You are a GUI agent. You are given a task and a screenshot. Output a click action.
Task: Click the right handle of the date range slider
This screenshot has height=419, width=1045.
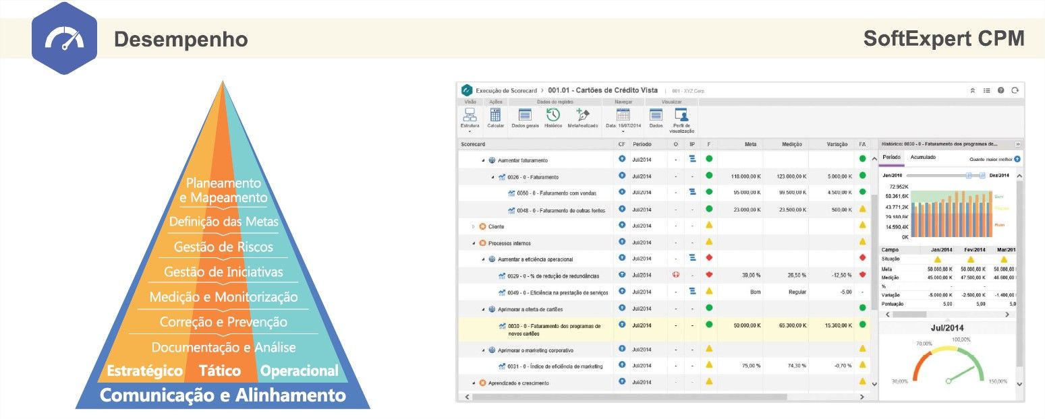click(982, 175)
